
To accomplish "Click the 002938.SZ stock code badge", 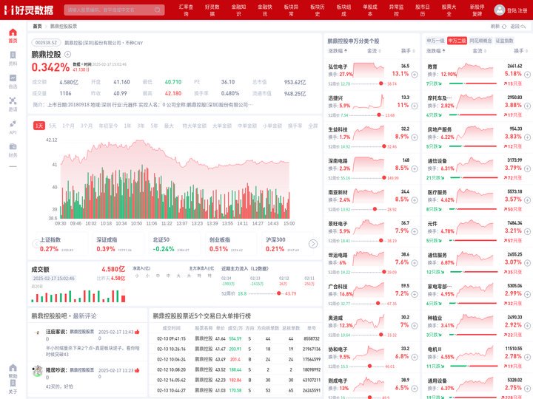I will tap(46, 43).
